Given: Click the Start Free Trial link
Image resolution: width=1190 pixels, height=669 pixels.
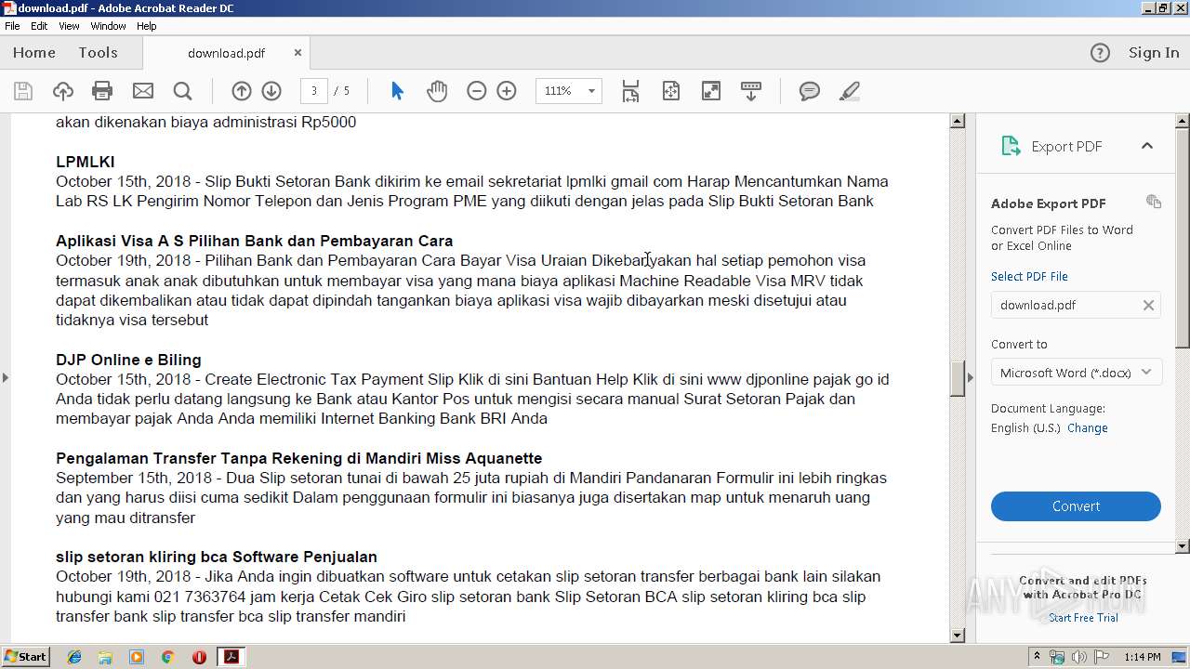Looking at the screenshot, I should (1083, 618).
